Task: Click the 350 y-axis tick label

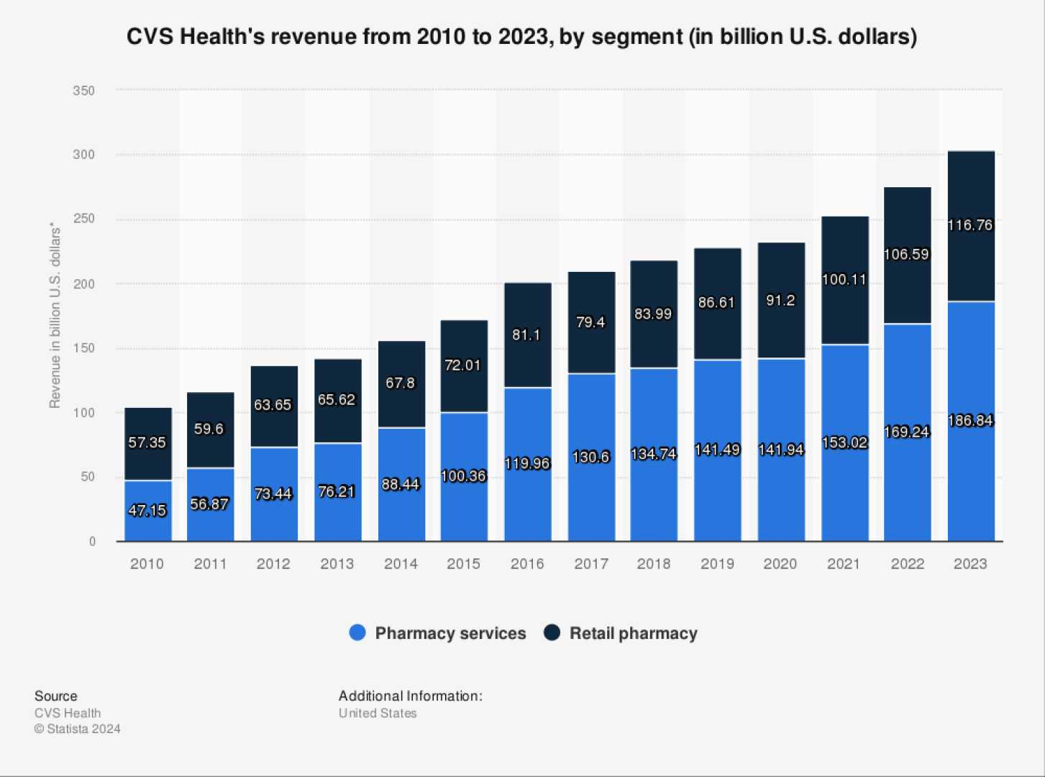Action: (83, 91)
